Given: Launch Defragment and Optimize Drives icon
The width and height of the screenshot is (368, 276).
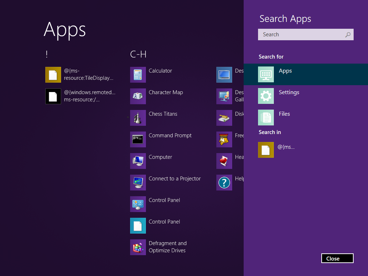Looking at the screenshot, I should [138, 247].
